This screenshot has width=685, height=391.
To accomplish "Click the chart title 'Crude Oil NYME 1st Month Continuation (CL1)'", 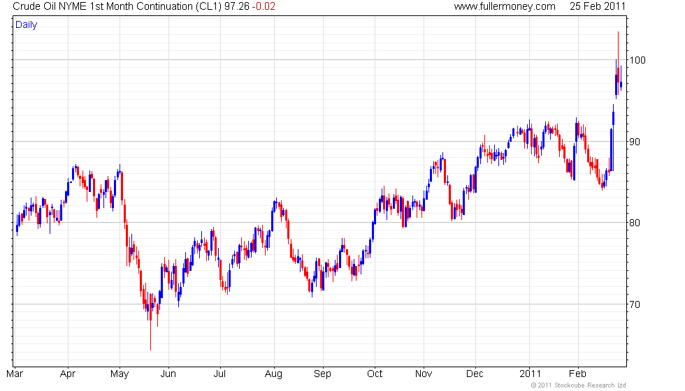I will pos(117,6).
